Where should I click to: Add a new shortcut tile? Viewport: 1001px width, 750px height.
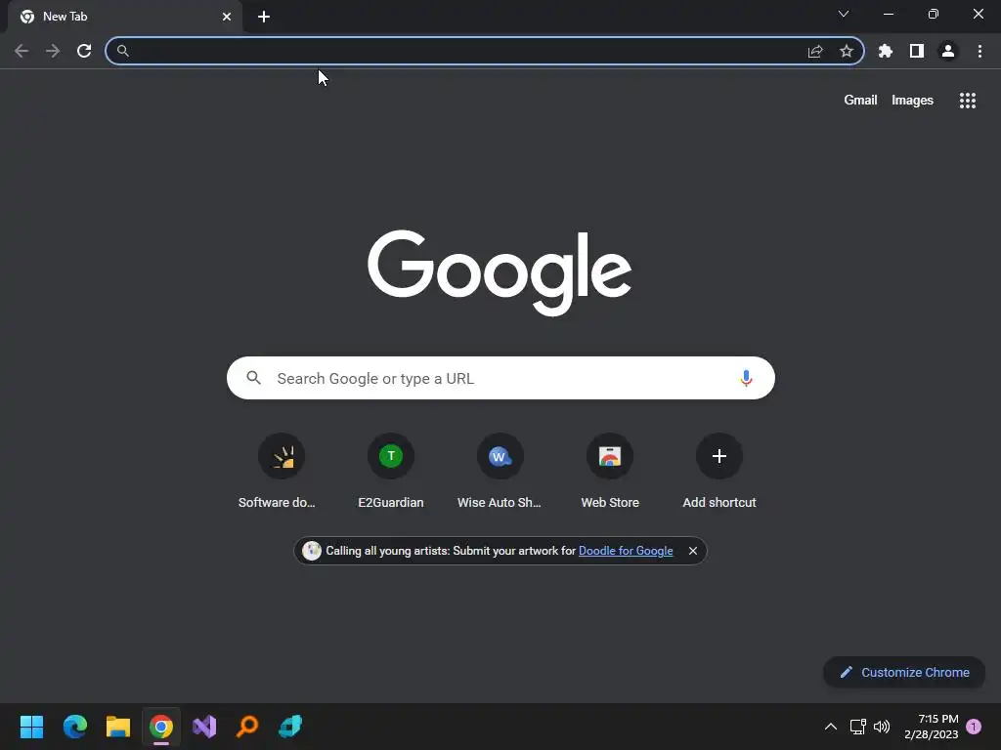[719, 471]
